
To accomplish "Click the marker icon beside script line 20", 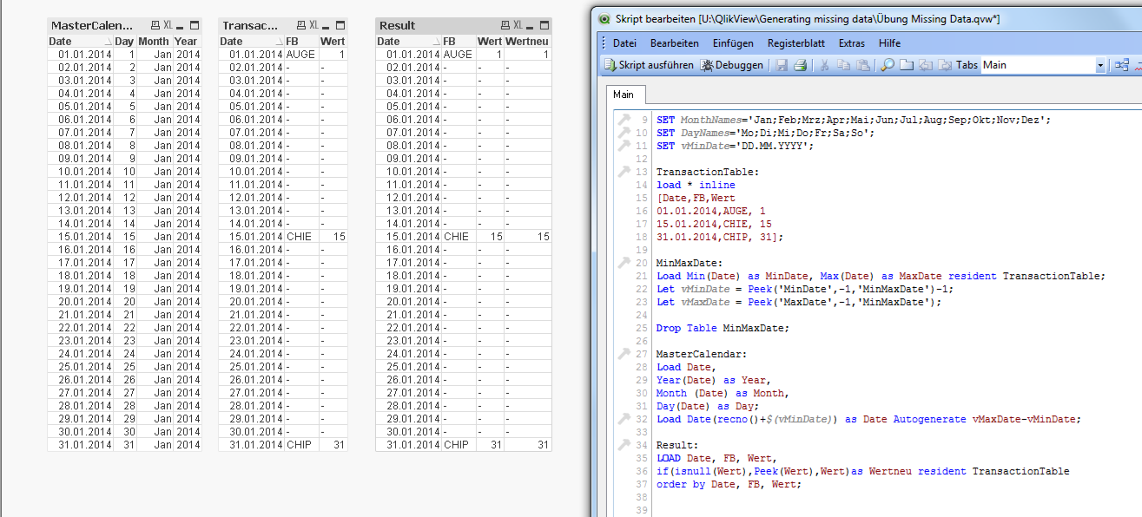I will [x=623, y=263].
